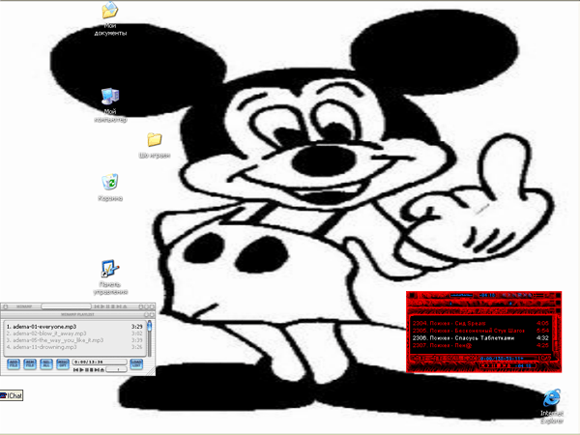Select track adema-01-everyone.mp3
This screenshot has height=435, width=580.
pyautogui.click(x=74, y=327)
